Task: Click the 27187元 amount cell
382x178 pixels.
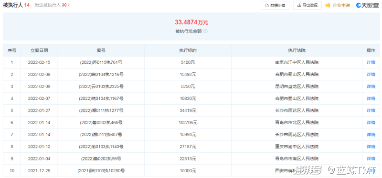Action: [188, 147]
